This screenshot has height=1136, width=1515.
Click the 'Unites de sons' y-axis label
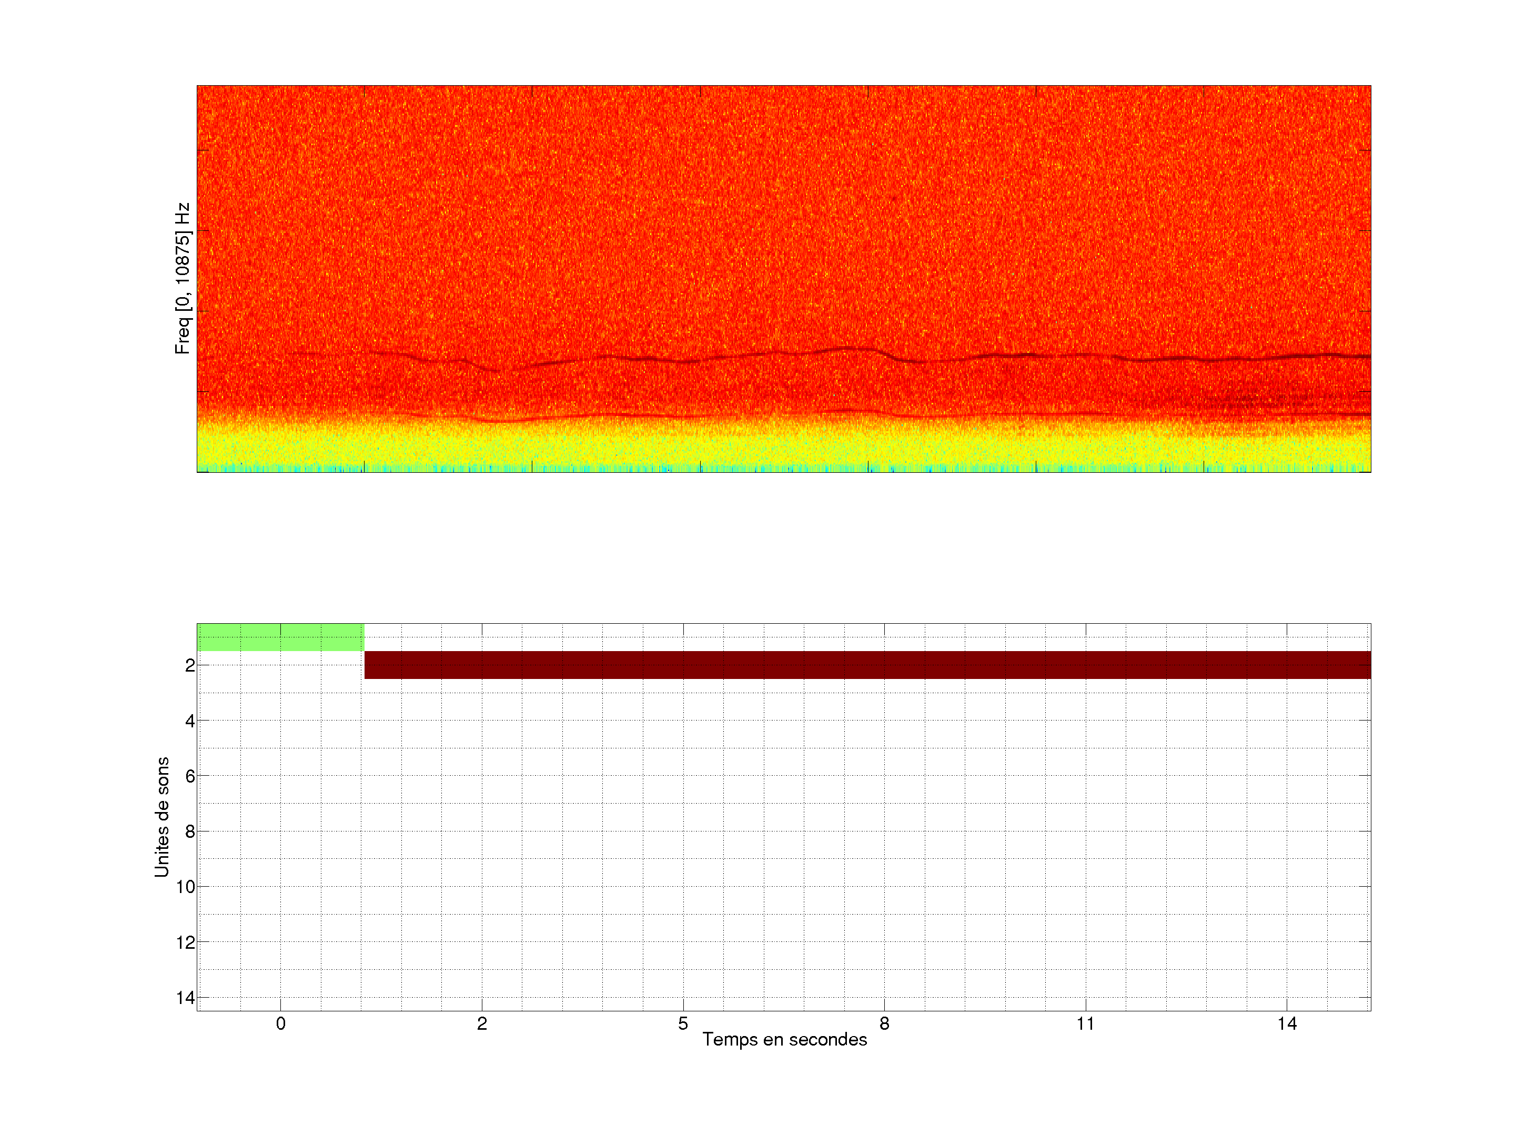(161, 817)
